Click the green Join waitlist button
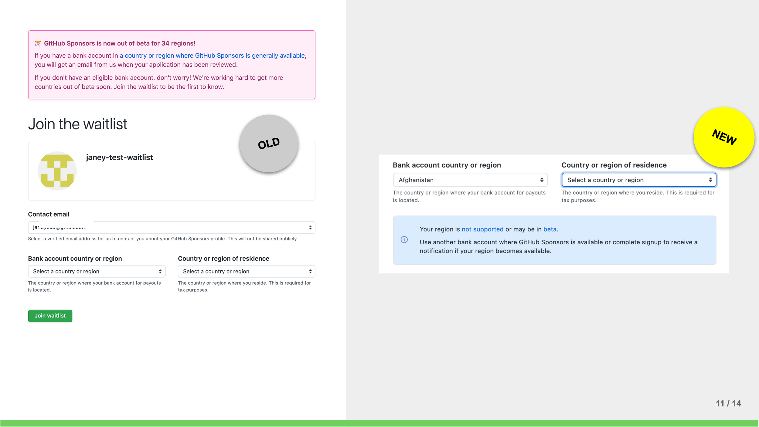Viewport: 759px width, 427px height. coord(50,316)
